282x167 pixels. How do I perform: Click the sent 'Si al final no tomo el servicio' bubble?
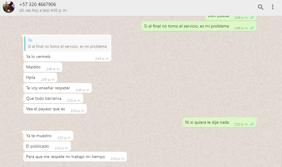[199, 26]
